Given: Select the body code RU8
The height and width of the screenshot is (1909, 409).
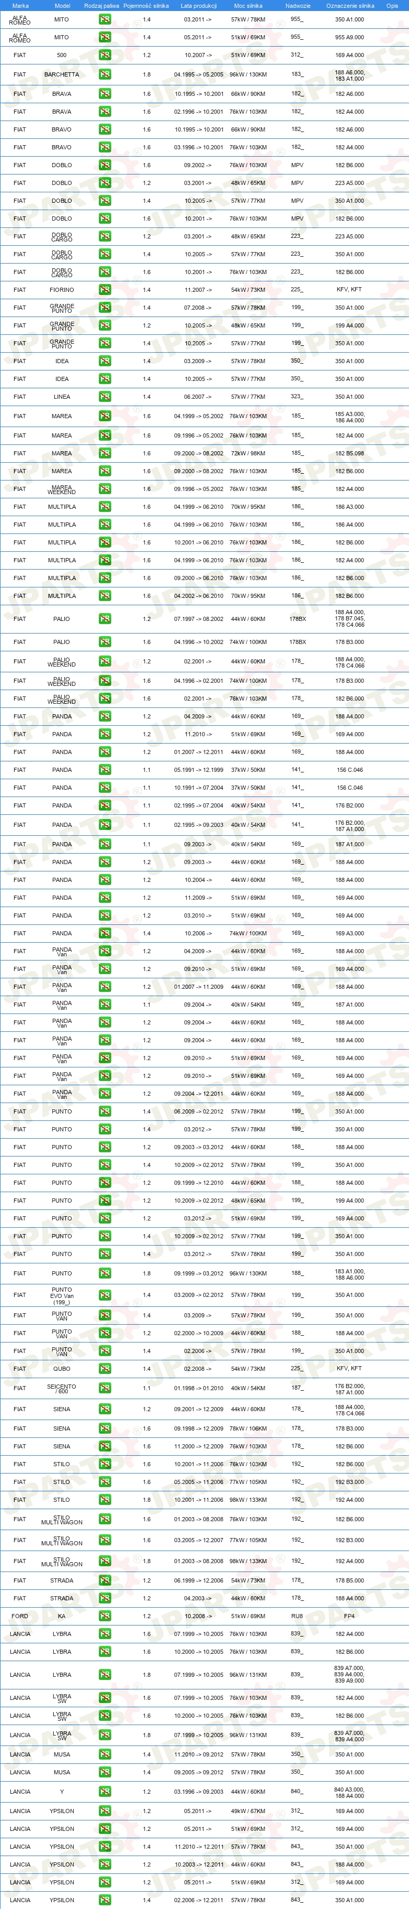Looking at the screenshot, I should click(x=297, y=1616).
